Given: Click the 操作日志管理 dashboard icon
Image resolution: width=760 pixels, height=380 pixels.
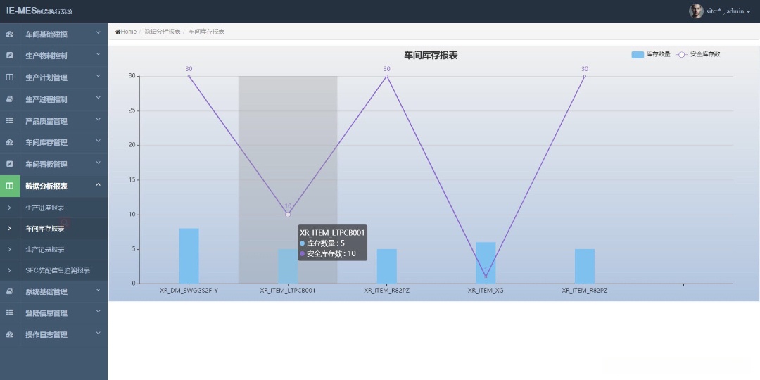Looking at the screenshot, I should (10, 335).
